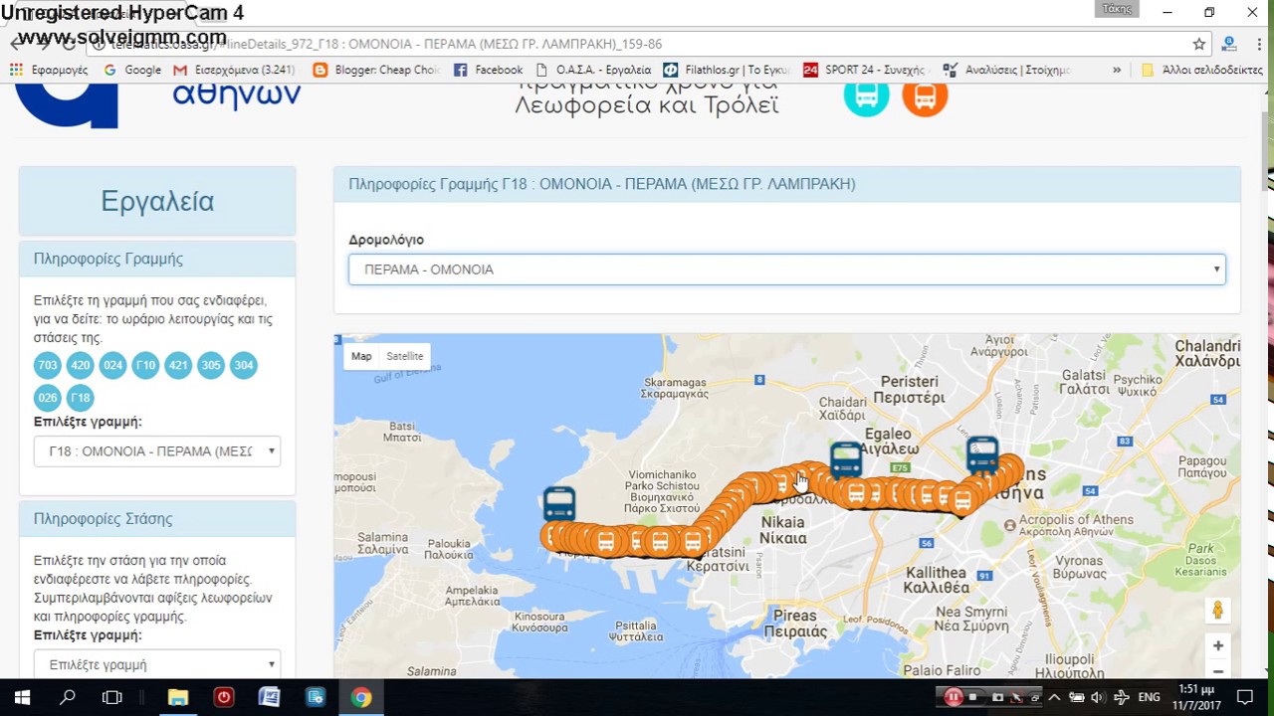The image size is (1274, 716).
Task: Select line shortcut Γ10
Action: coord(146,365)
